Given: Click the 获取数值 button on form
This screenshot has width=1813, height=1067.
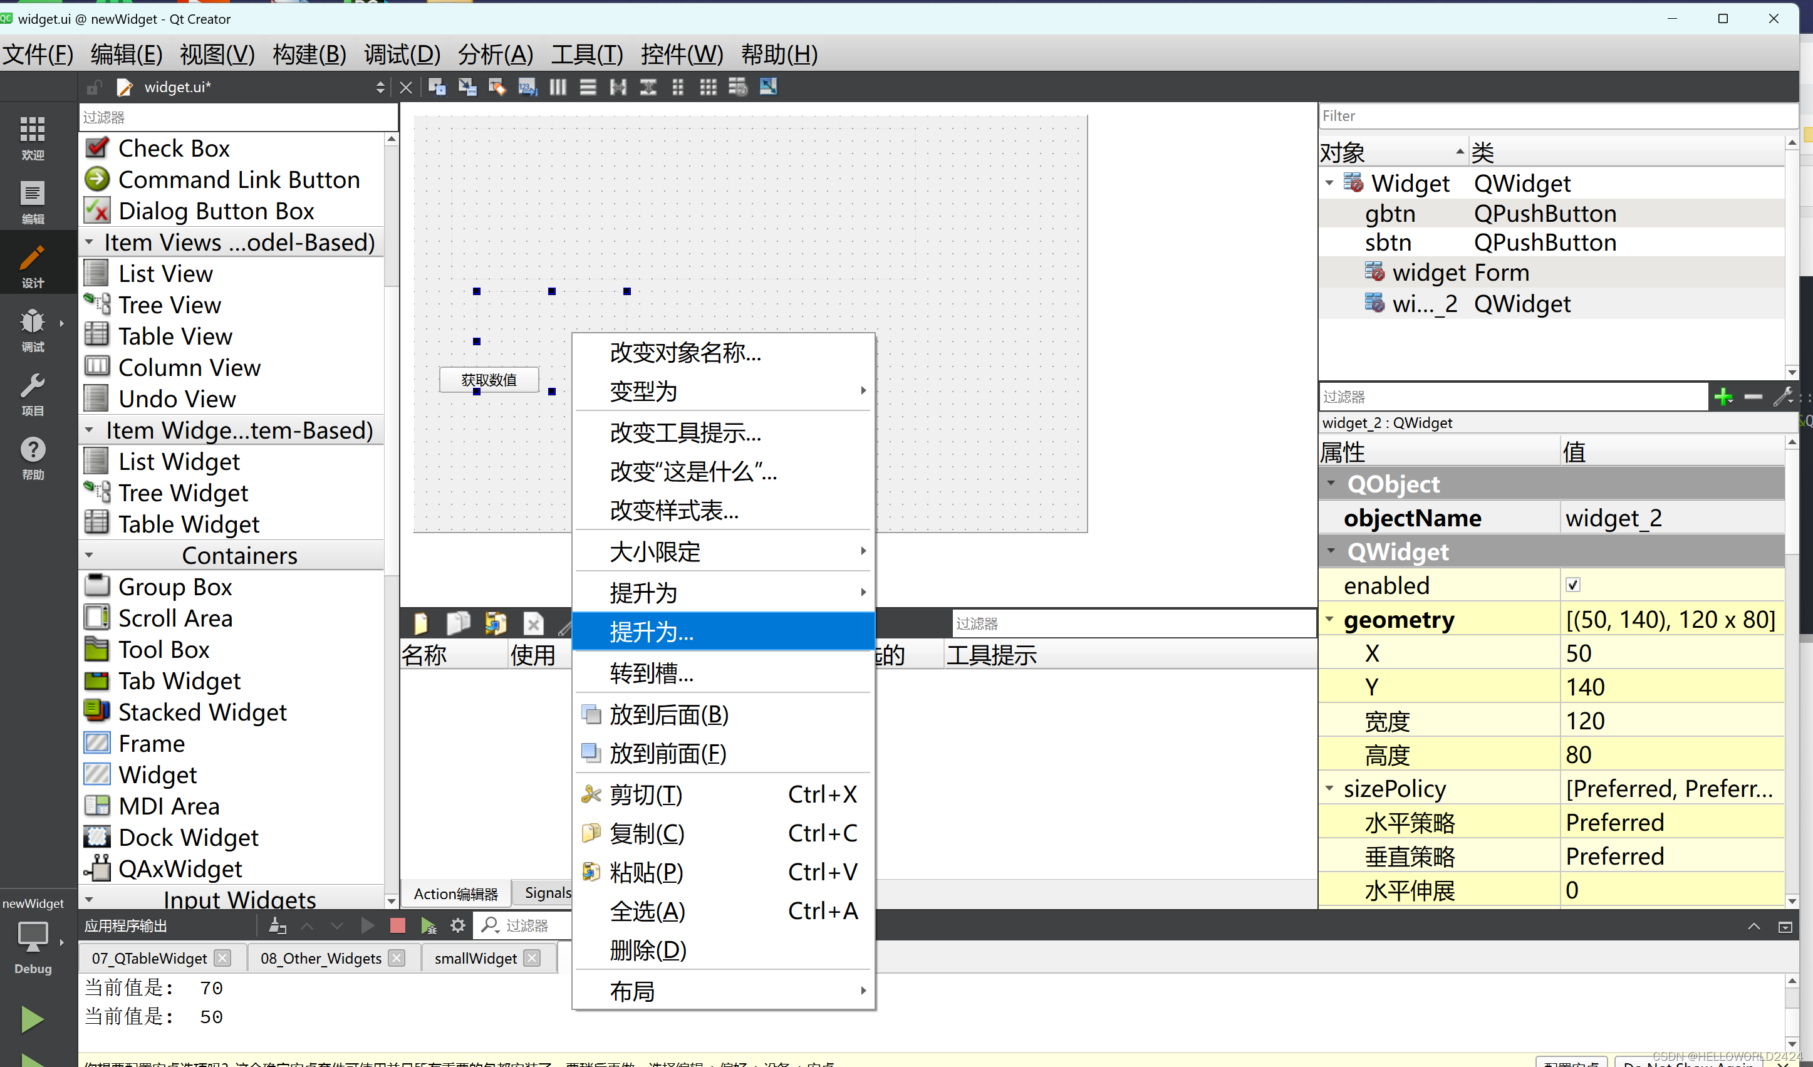Looking at the screenshot, I should (489, 380).
